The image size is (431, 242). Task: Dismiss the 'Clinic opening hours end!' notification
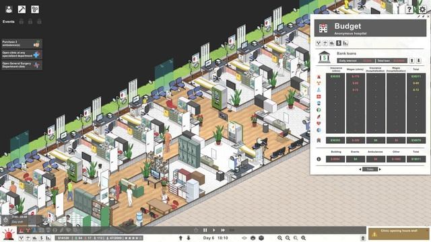pyautogui.click(x=428, y=230)
